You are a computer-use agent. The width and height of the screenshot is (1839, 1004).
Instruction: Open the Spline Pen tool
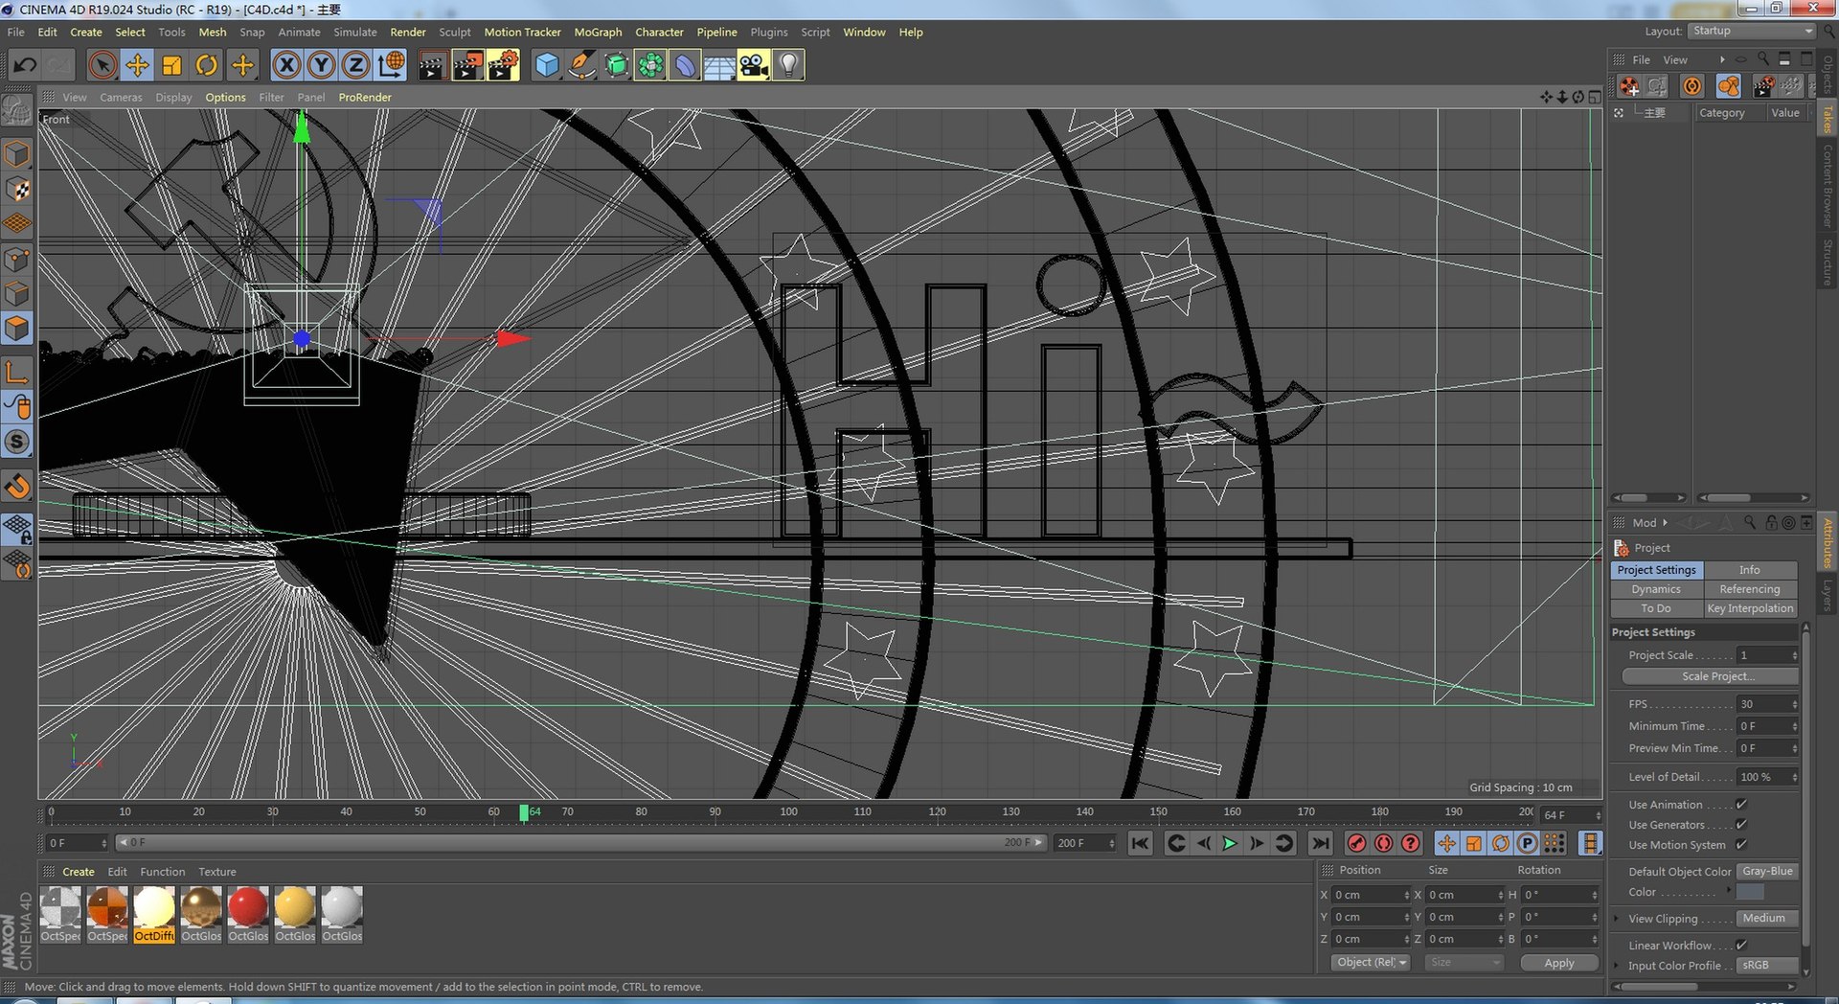tap(581, 65)
